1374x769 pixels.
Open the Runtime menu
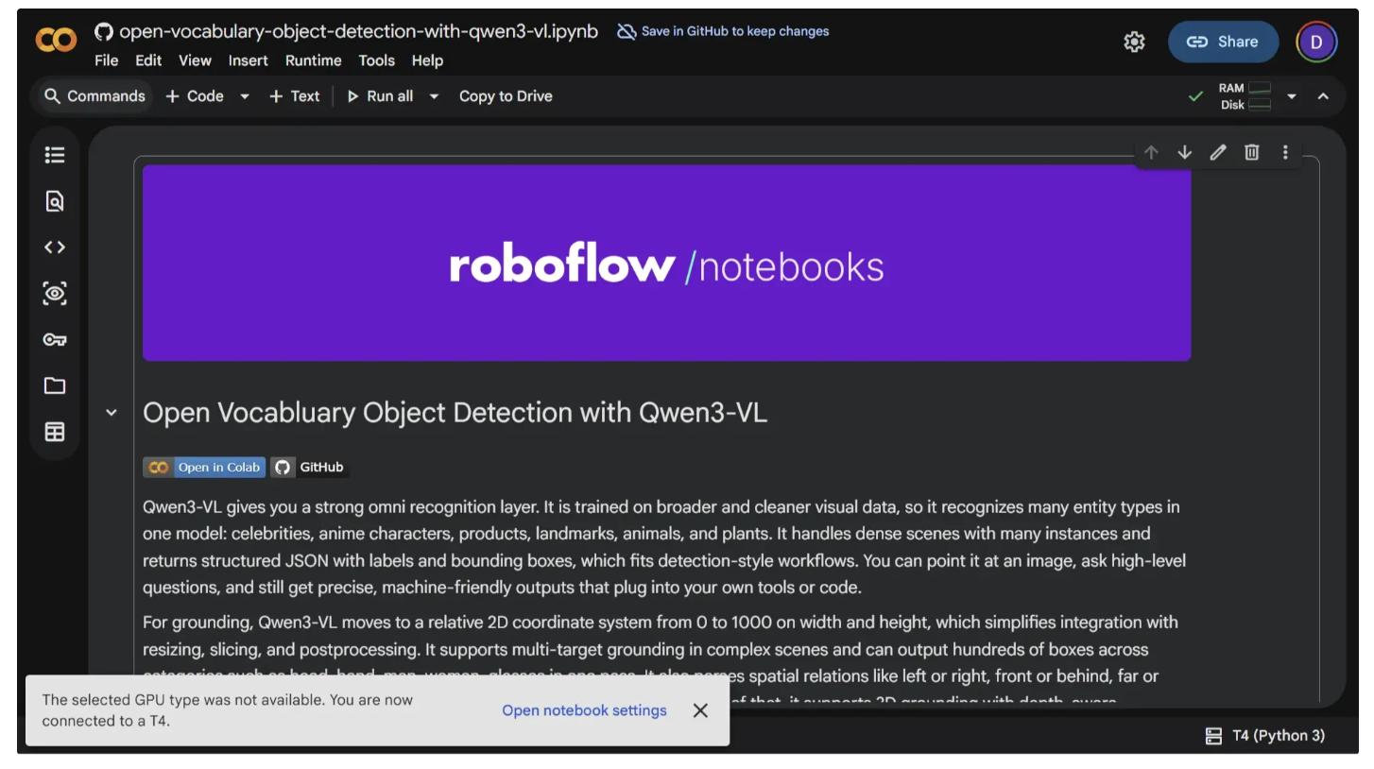tap(313, 60)
